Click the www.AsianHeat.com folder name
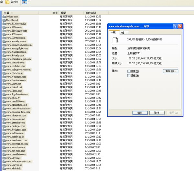 [x=16, y=52]
